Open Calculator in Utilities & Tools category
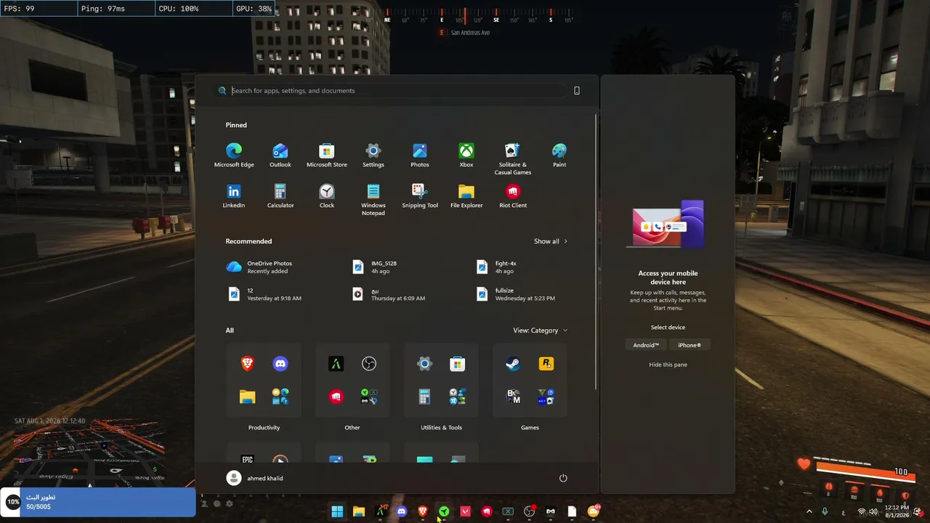The image size is (930, 523). coord(425,397)
